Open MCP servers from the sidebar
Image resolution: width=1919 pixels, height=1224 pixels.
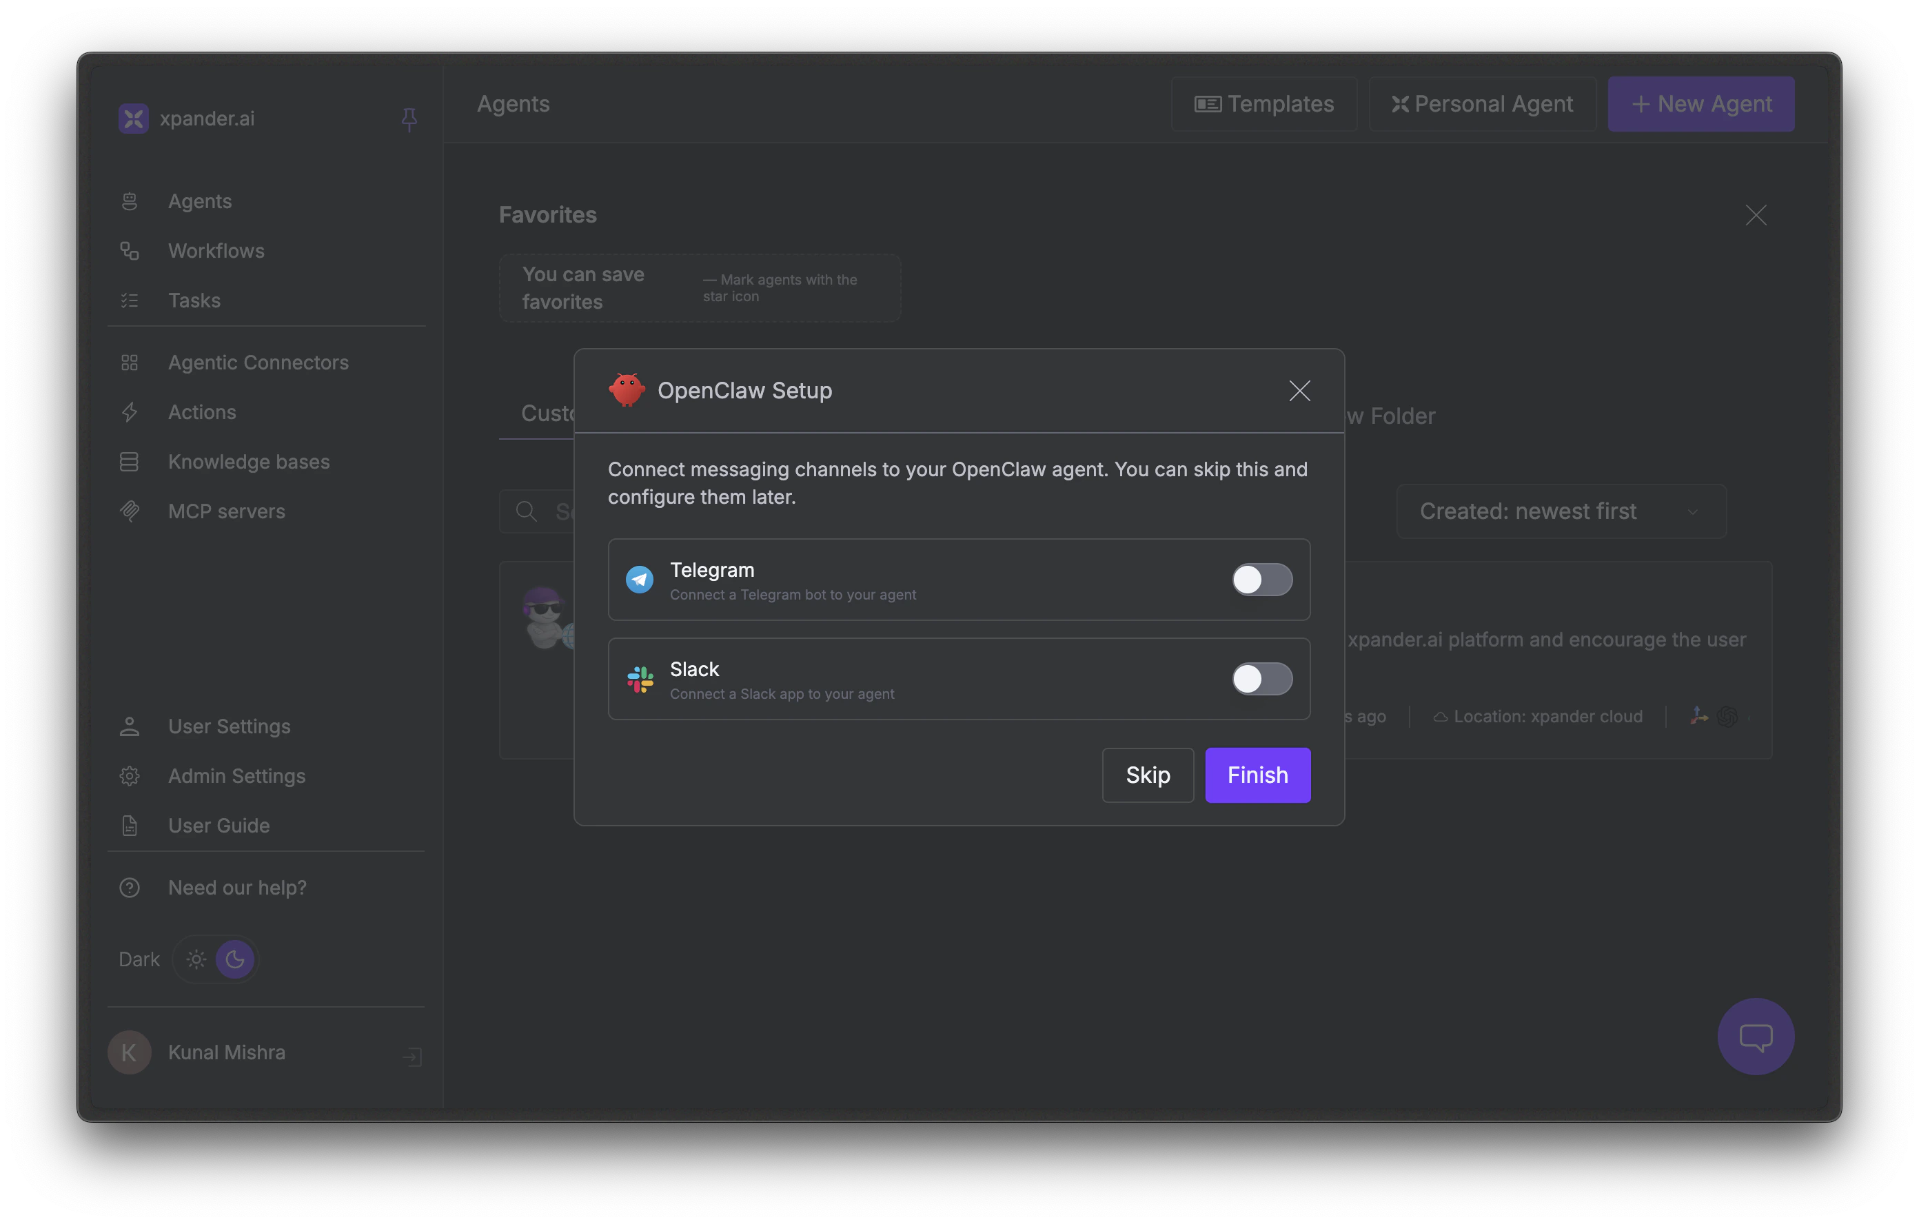226,511
